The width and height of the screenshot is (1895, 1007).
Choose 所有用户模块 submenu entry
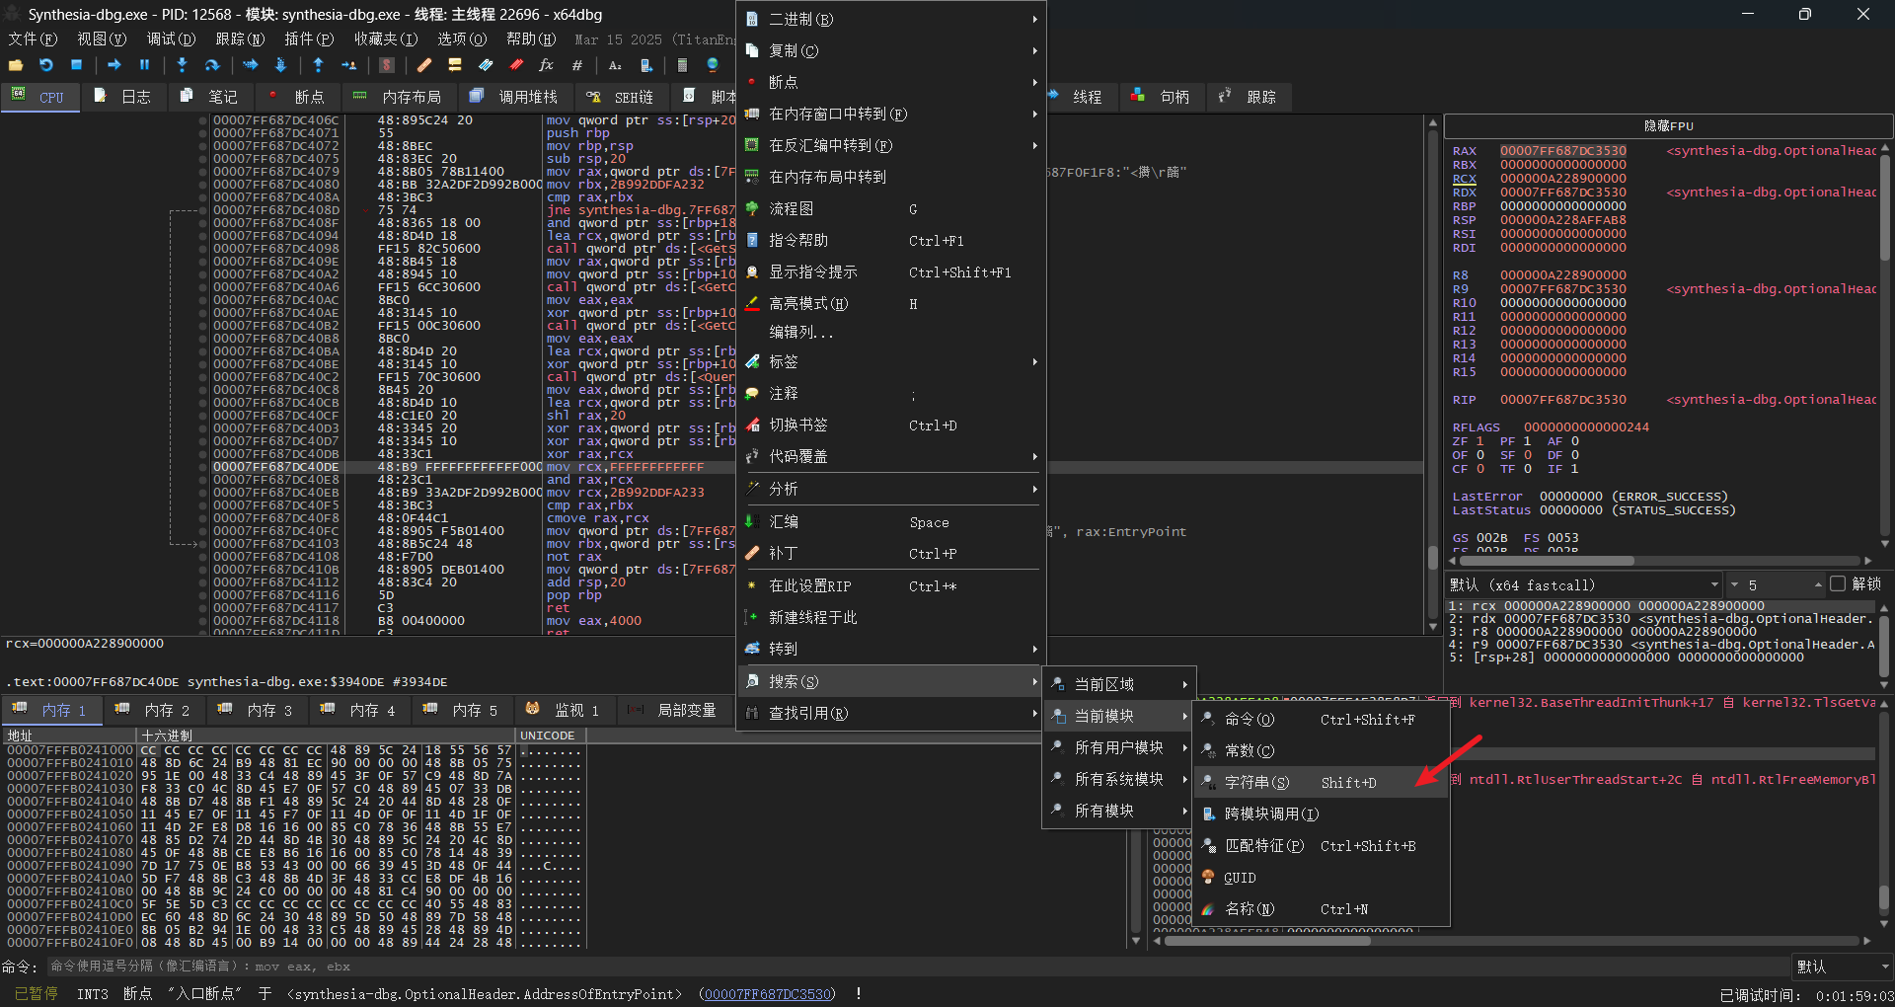1118,748
